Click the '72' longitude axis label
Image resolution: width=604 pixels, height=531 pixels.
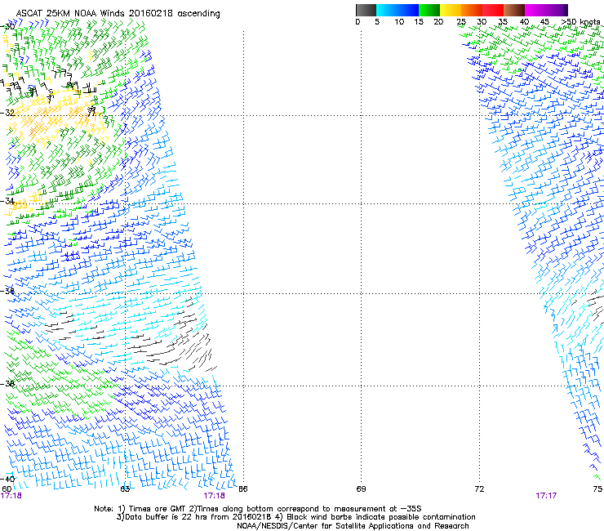[x=479, y=489]
